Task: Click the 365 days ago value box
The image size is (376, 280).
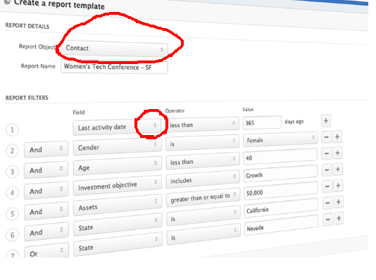Action: (262, 122)
